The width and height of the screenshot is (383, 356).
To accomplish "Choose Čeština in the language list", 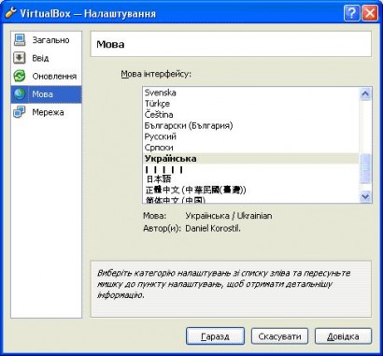I will pos(250,115).
